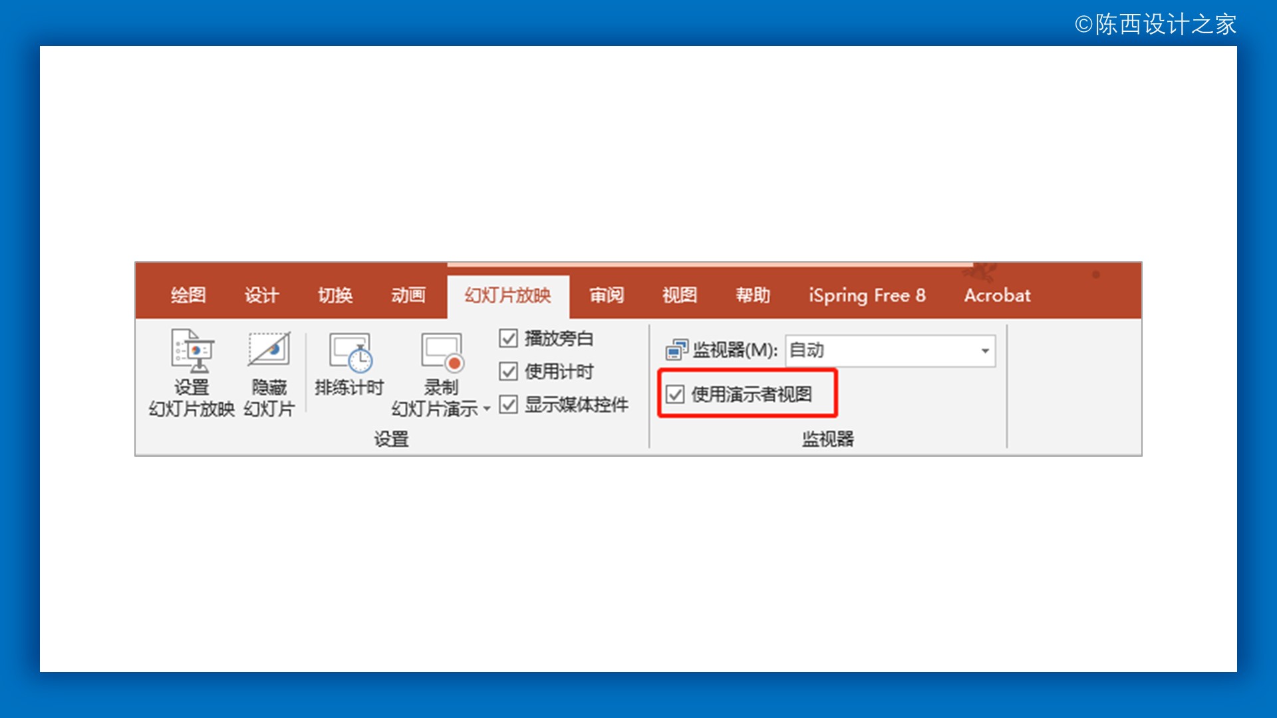Click the 设置 group label
This screenshot has height=718, width=1277.
coord(391,439)
